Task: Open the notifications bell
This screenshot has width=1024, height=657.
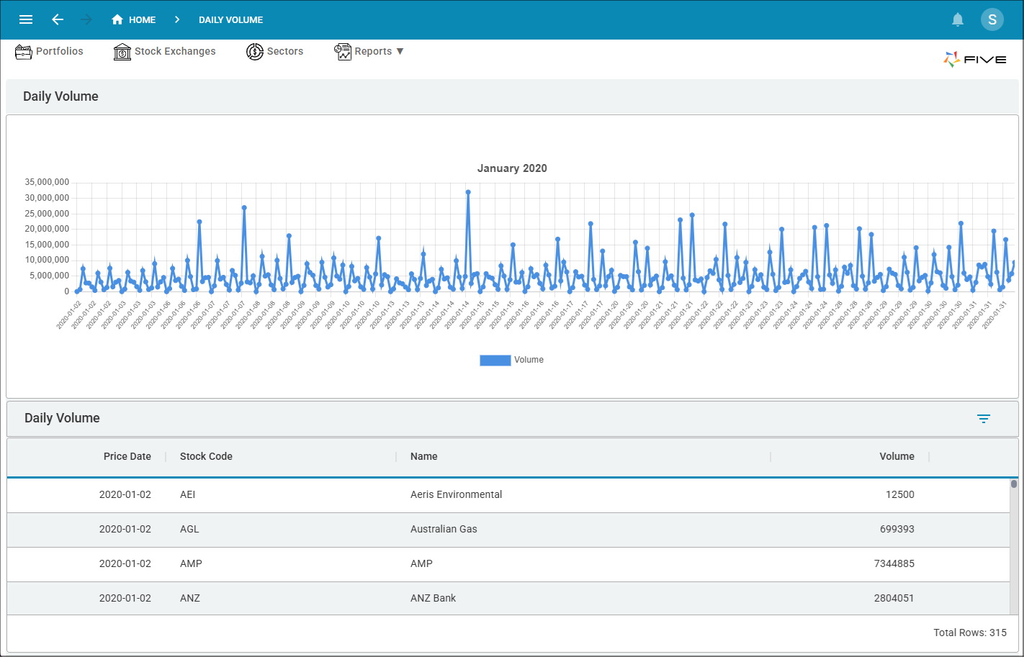Action: click(958, 19)
